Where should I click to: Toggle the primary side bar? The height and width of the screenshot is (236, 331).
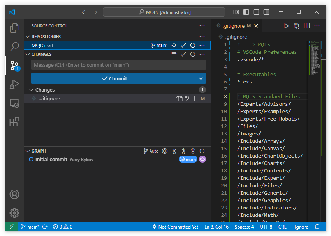(x=246, y=12)
